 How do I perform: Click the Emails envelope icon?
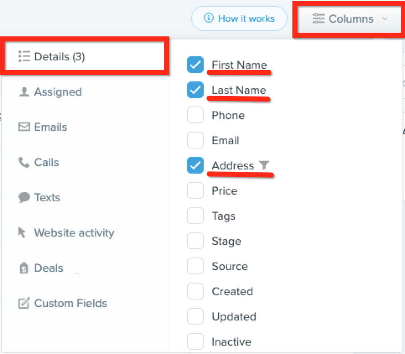point(24,127)
